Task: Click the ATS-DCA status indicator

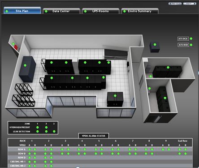Action: 191,39
